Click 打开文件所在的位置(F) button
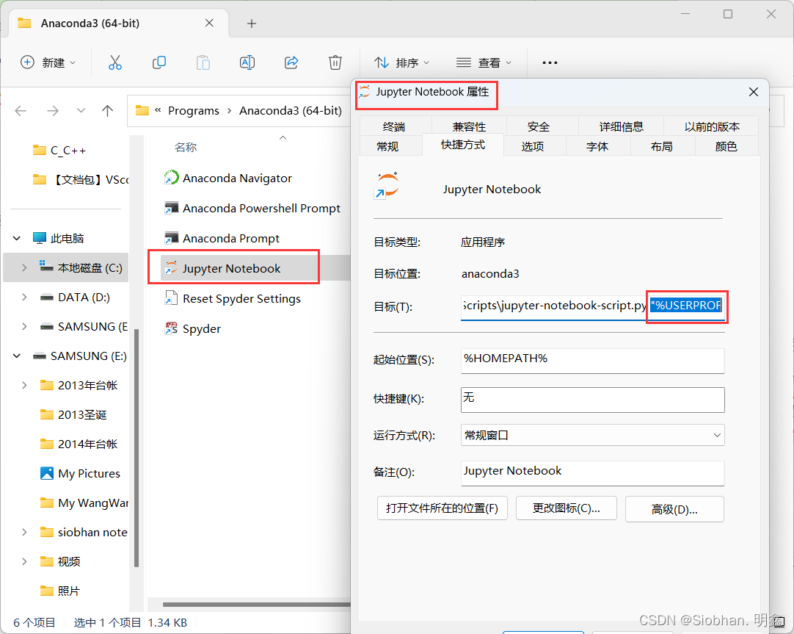Image resolution: width=794 pixels, height=634 pixels. coord(442,508)
